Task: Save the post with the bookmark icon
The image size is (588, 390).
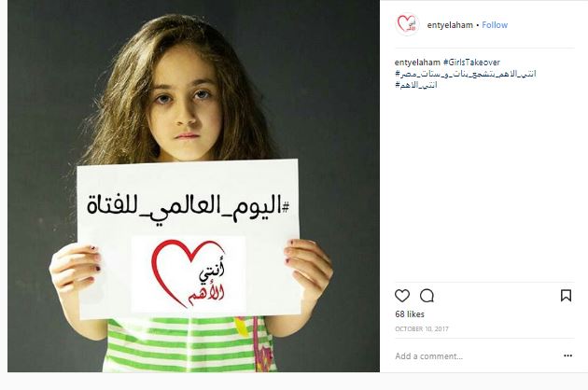Action: (x=566, y=296)
